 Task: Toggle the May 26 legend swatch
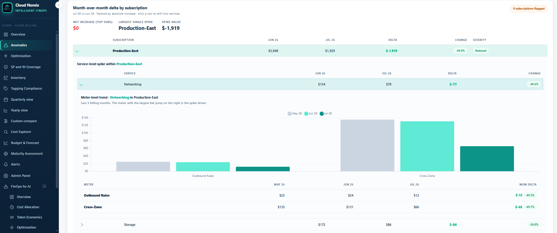point(289,114)
